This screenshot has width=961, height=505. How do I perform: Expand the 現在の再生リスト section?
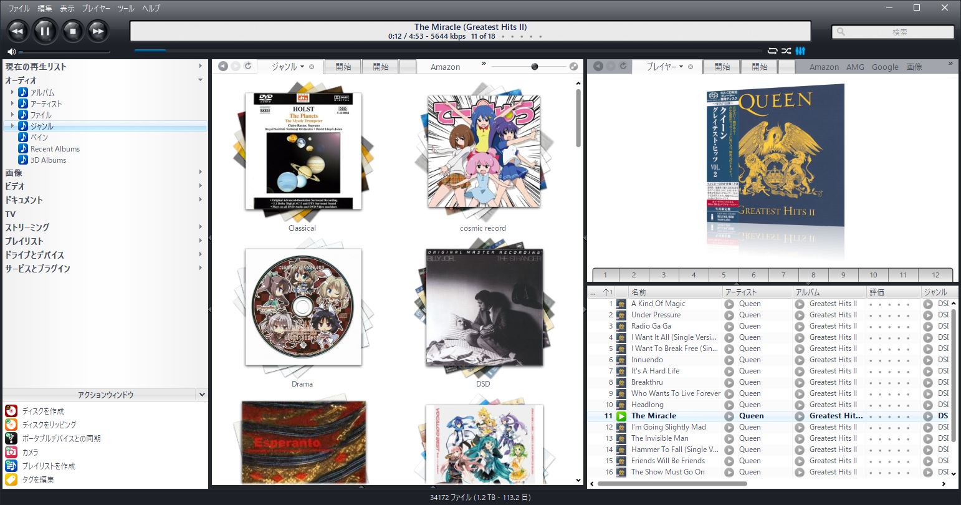tap(201, 66)
